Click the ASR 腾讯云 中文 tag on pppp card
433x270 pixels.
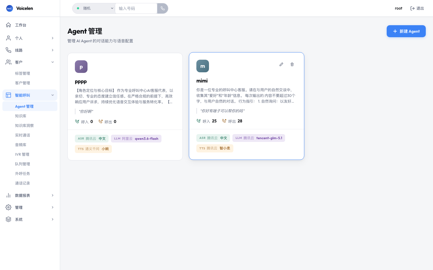coord(92,139)
